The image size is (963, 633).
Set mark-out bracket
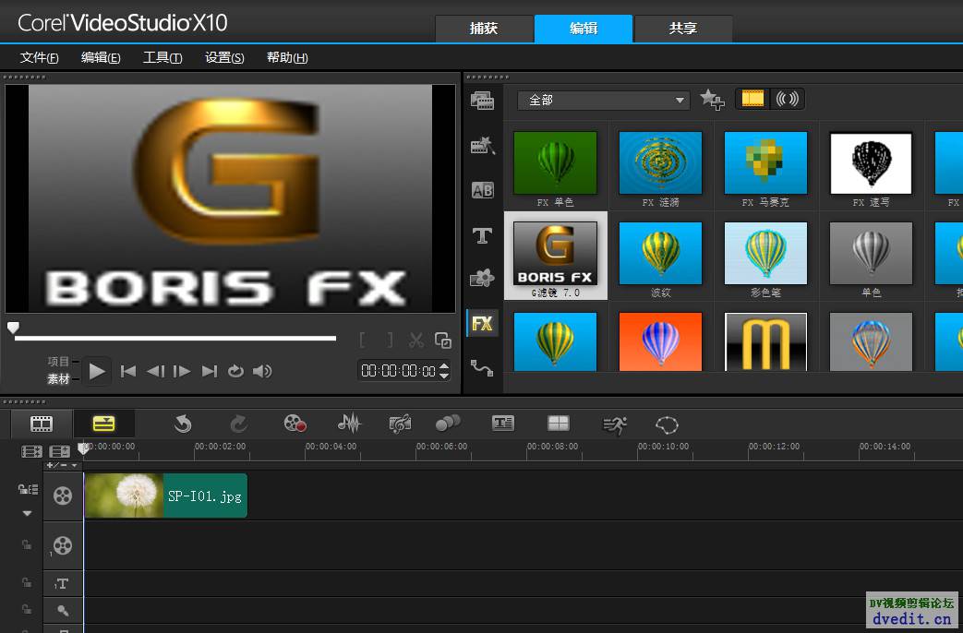[x=390, y=340]
